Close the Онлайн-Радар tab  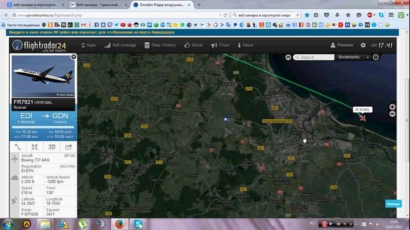click(189, 4)
